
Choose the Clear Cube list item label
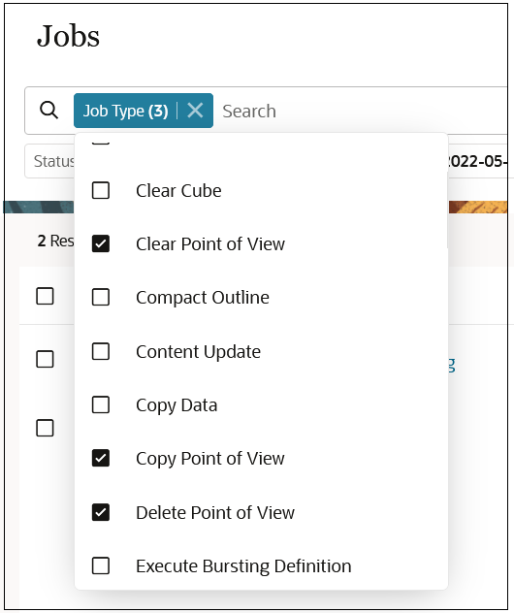pyautogui.click(x=178, y=191)
